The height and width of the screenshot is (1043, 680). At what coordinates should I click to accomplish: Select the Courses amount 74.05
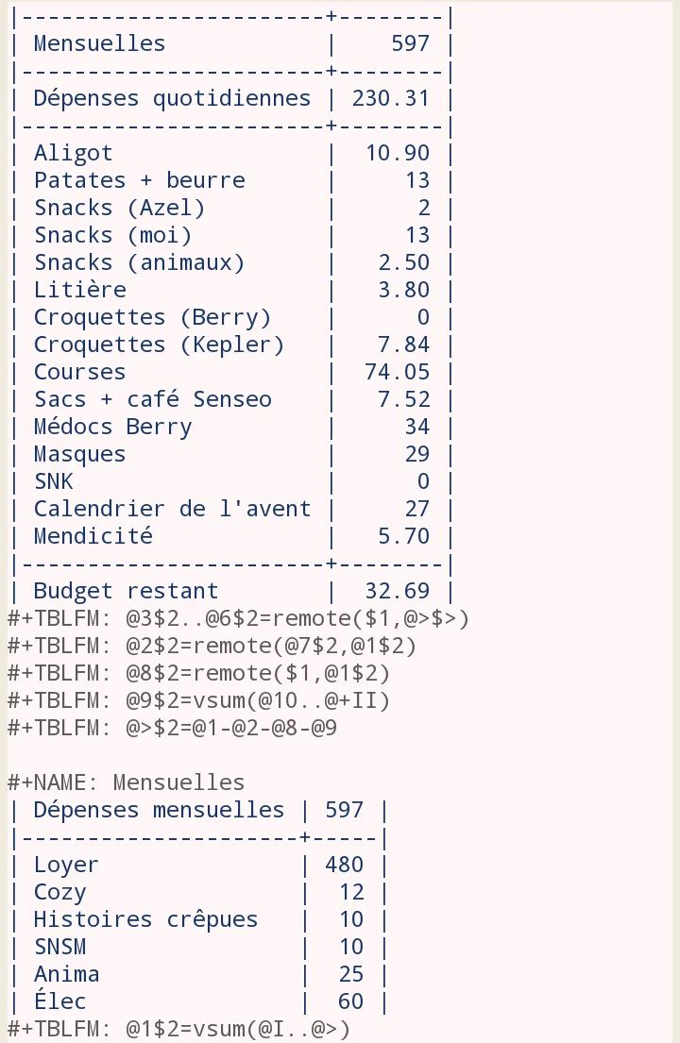tap(398, 373)
